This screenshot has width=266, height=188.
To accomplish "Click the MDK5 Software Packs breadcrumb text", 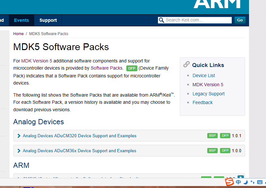I will tap(49, 34).
